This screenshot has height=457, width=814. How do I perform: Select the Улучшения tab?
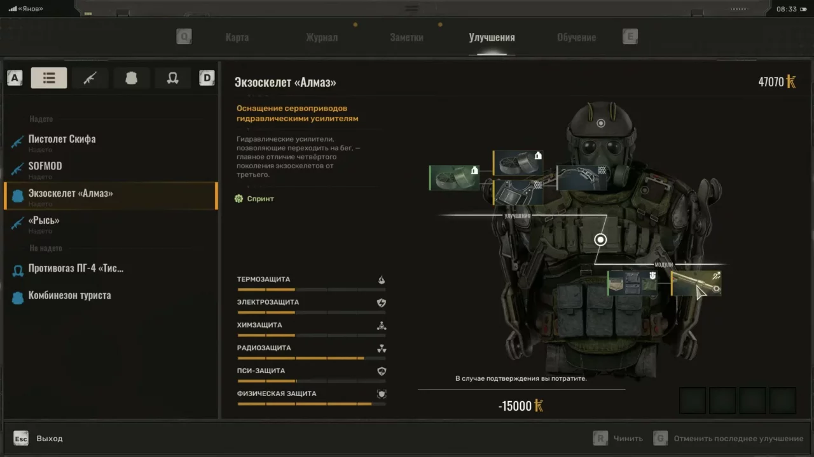click(492, 37)
